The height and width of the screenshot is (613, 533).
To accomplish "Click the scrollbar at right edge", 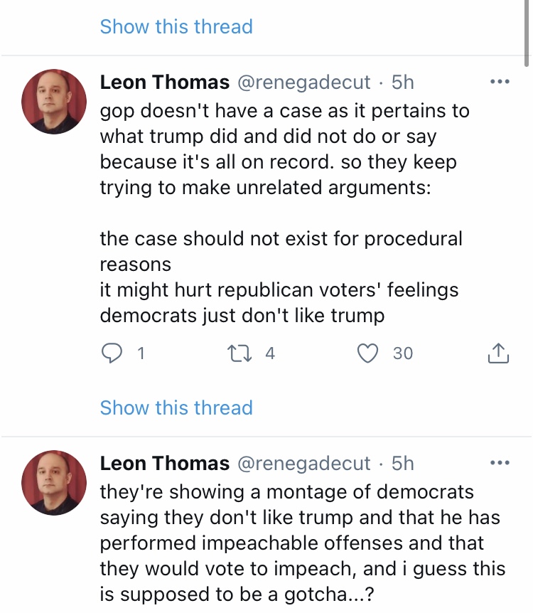I will click(527, 33).
